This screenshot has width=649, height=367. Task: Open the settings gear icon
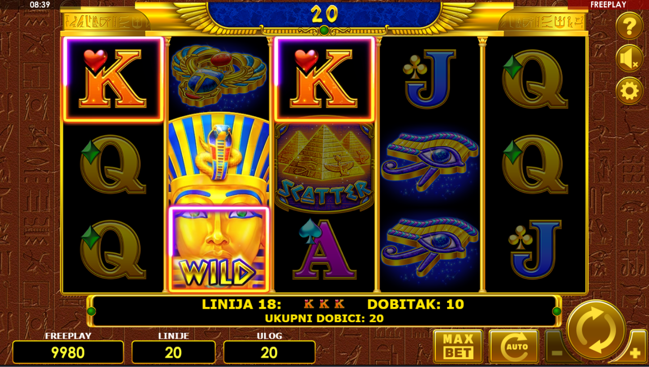pos(629,91)
